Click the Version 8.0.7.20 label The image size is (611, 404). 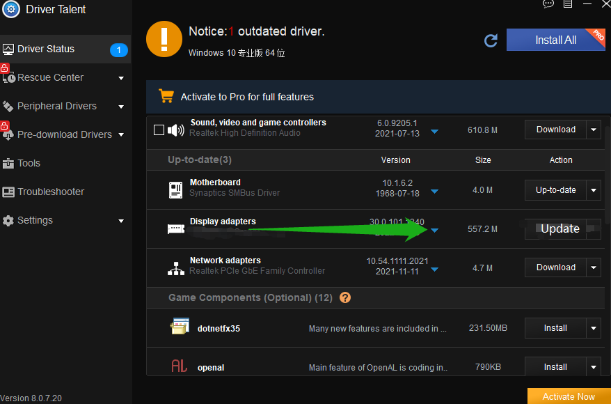[x=31, y=398]
